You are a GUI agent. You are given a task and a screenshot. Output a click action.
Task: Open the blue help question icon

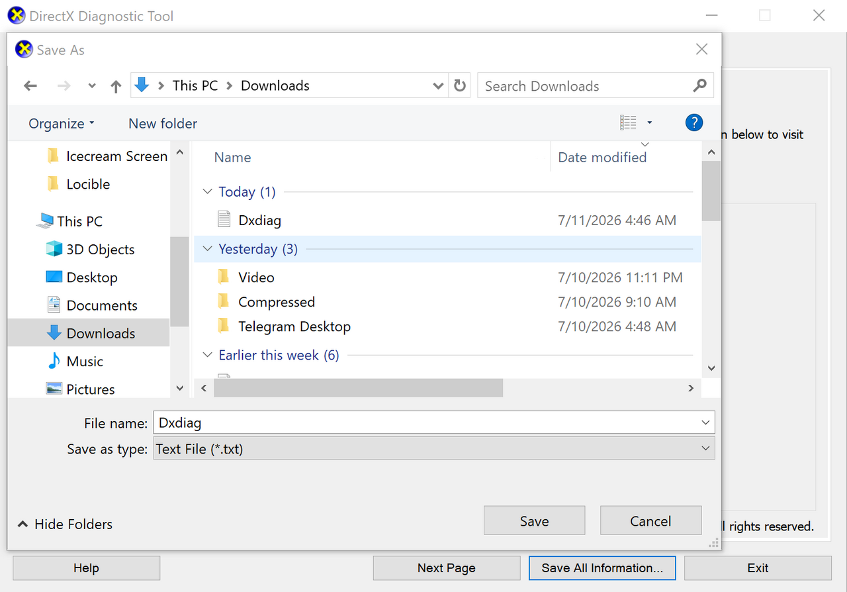click(x=693, y=123)
